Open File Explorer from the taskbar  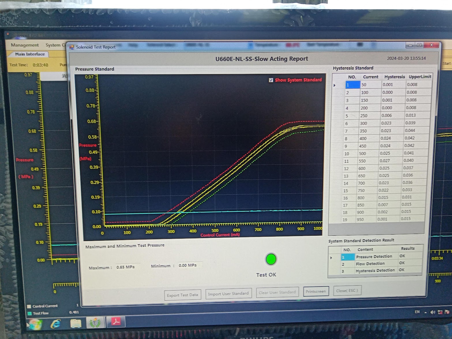[x=76, y=323]
